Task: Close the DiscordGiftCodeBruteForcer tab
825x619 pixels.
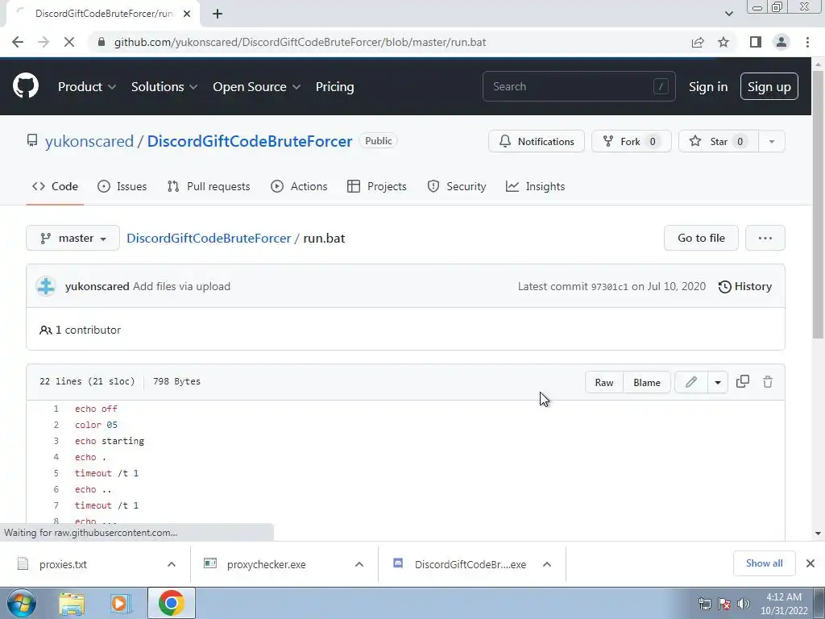Action: (x=187, y=14)
